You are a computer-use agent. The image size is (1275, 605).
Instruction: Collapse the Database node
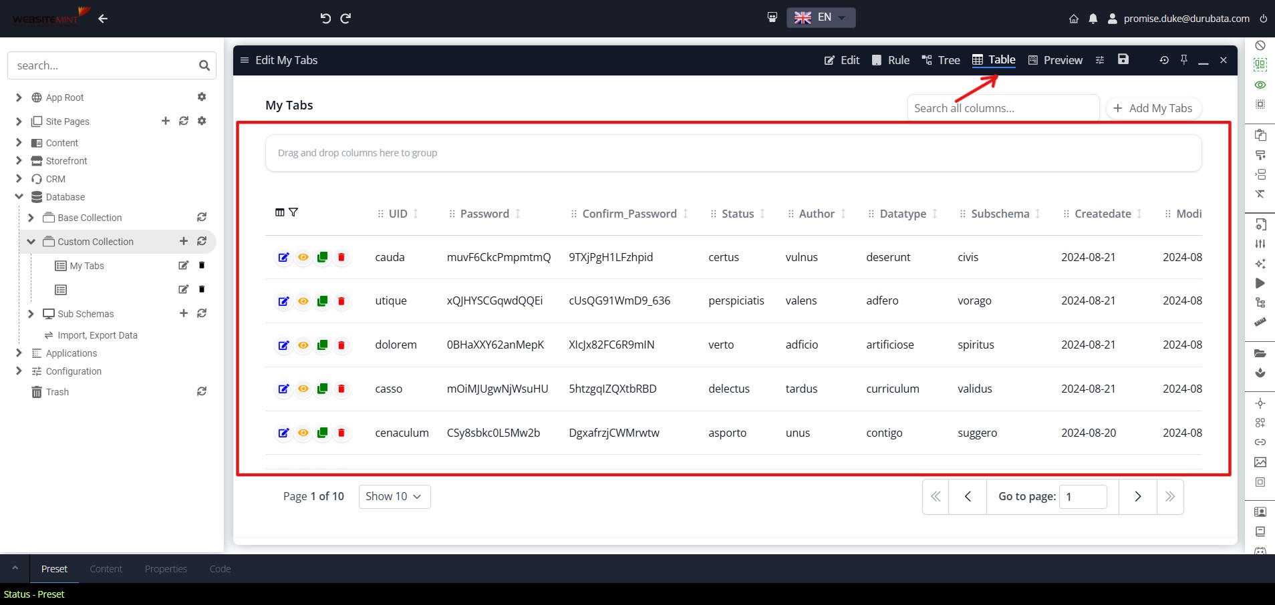pos(19,196)
